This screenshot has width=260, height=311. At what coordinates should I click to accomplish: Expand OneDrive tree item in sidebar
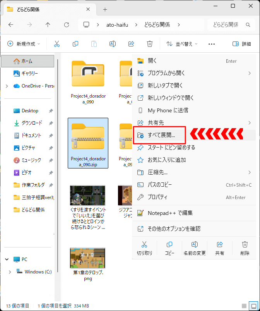(x=7, y=86)
